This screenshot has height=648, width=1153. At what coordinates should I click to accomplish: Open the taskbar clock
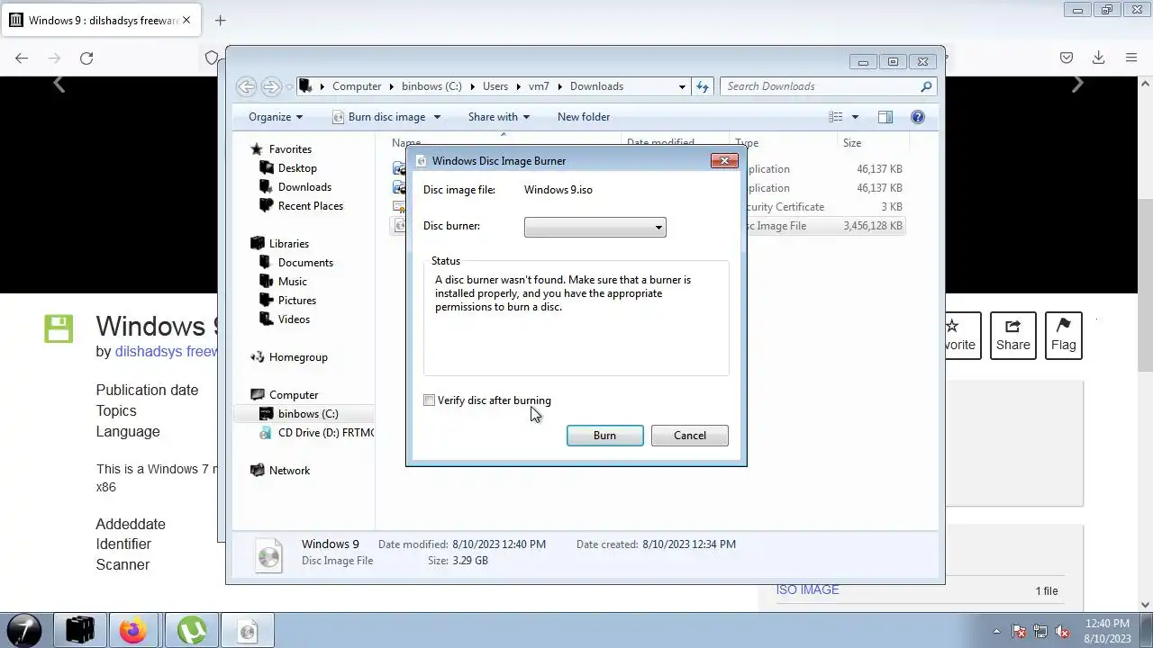pos(1108,631)
